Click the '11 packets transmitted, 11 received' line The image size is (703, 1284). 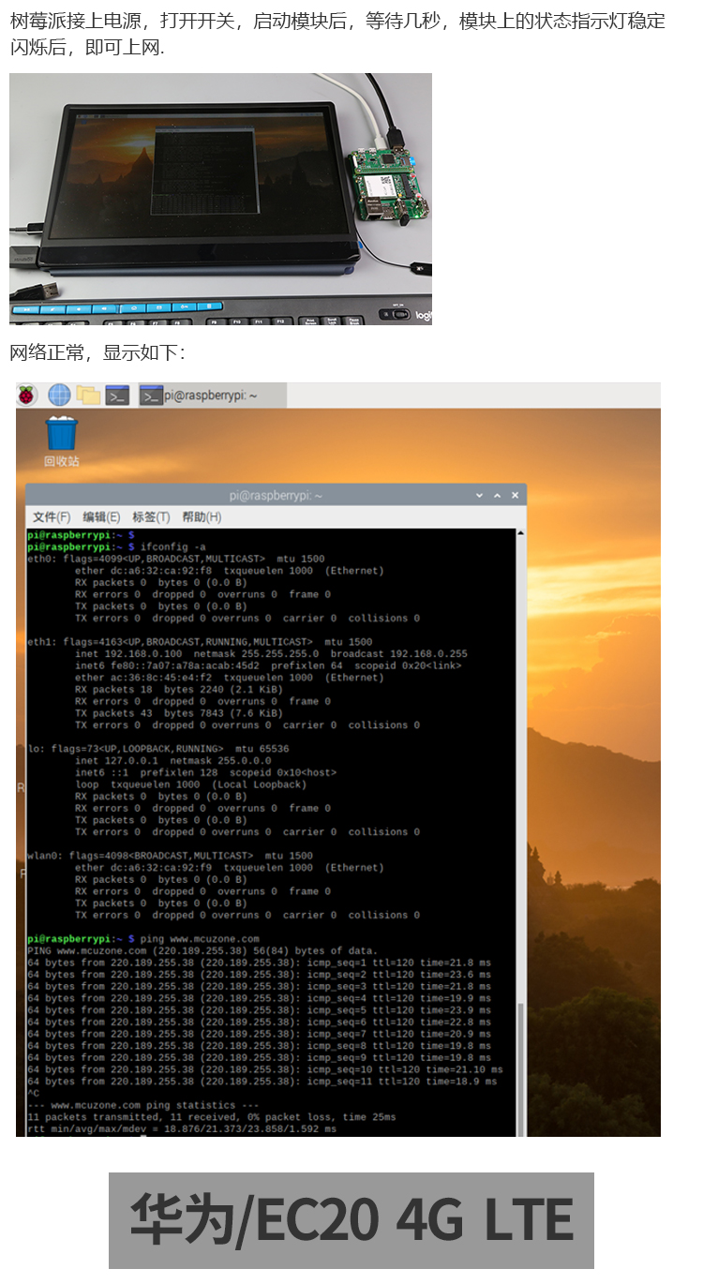(x=212, y=1117)
